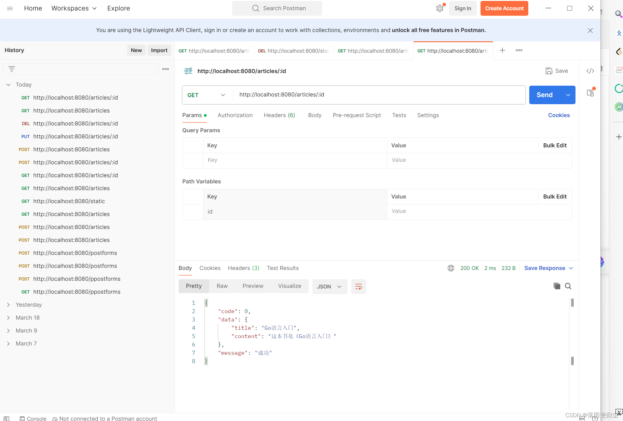This screenshot has width=623, height=421.
Task: Switch to the Authorization tab
Action: (x=235, y=115)
